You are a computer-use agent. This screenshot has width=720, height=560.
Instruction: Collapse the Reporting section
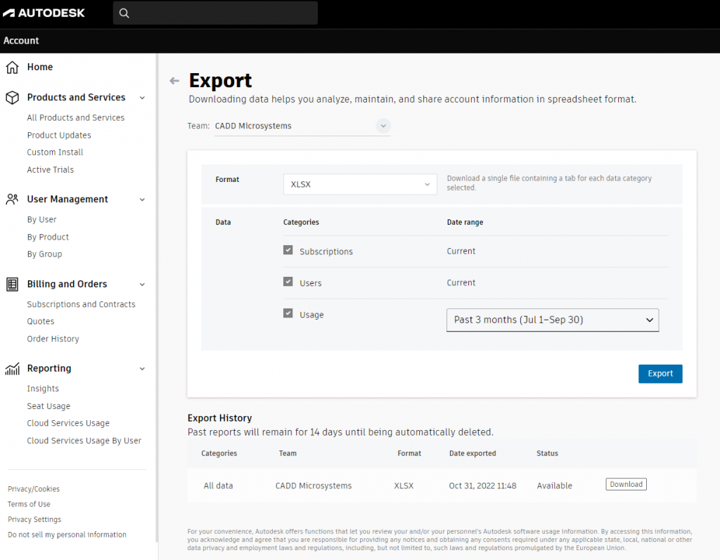[142, 369]
